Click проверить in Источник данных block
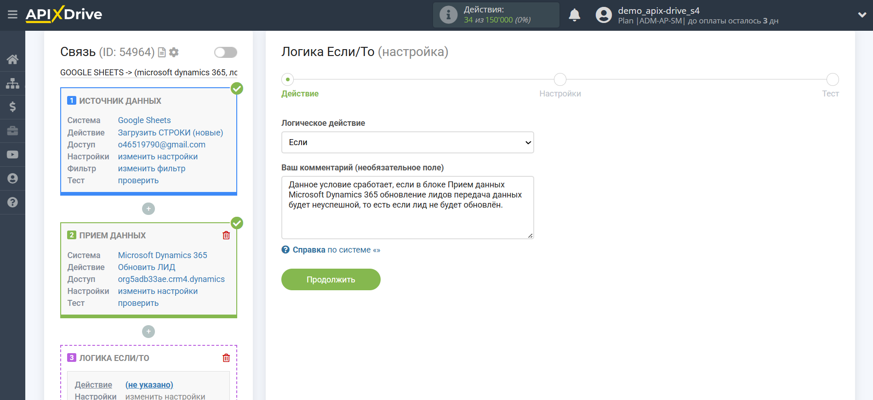Viewport: 873px width, 400px height. coord(138,180)
